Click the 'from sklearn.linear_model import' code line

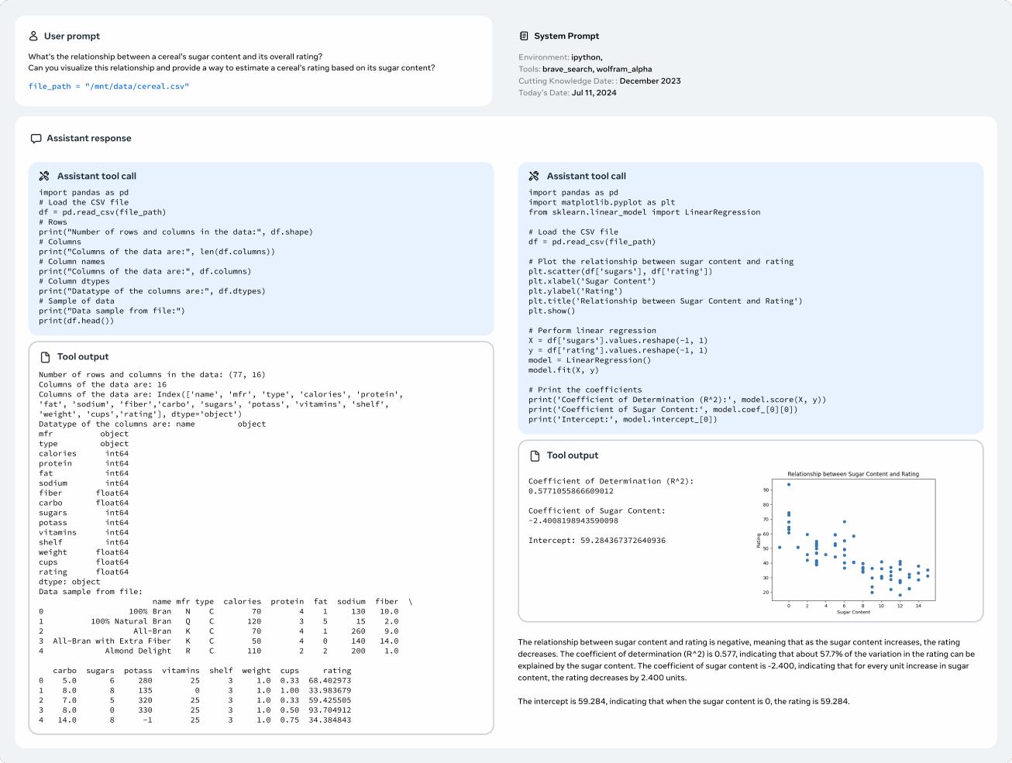pos(644,212)
